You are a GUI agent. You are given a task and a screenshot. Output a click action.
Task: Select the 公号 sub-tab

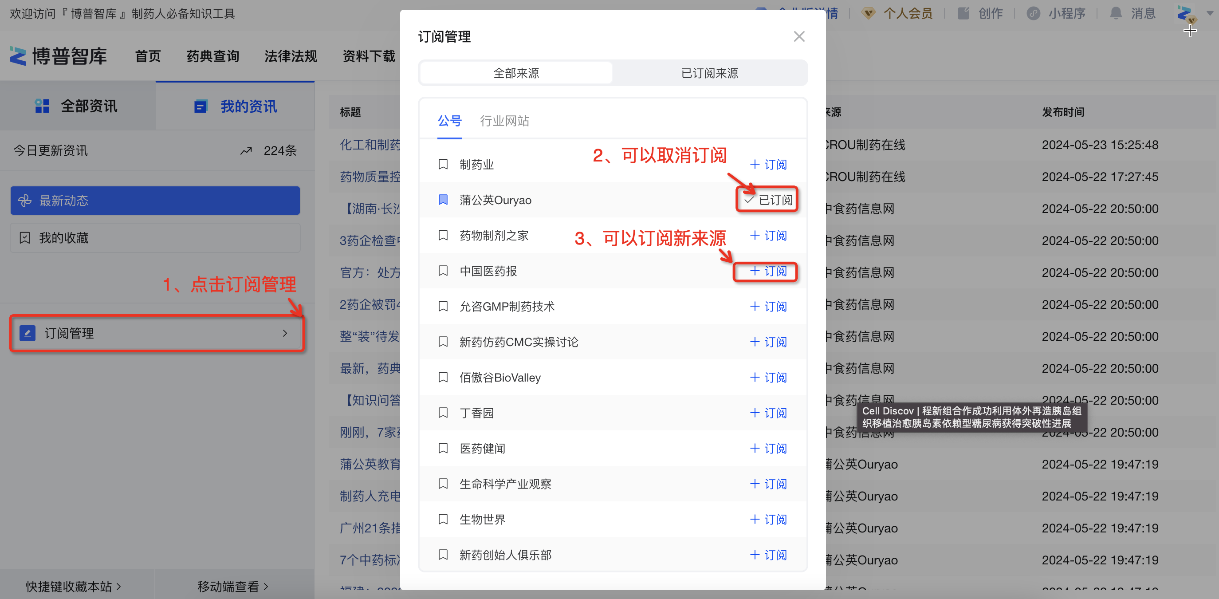(x=449, y=121)
